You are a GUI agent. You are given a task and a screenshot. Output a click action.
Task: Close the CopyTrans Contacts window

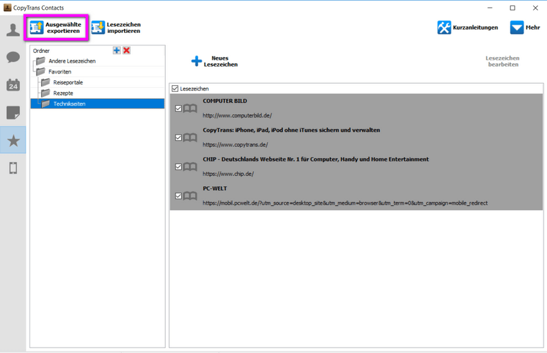[535, 8]
